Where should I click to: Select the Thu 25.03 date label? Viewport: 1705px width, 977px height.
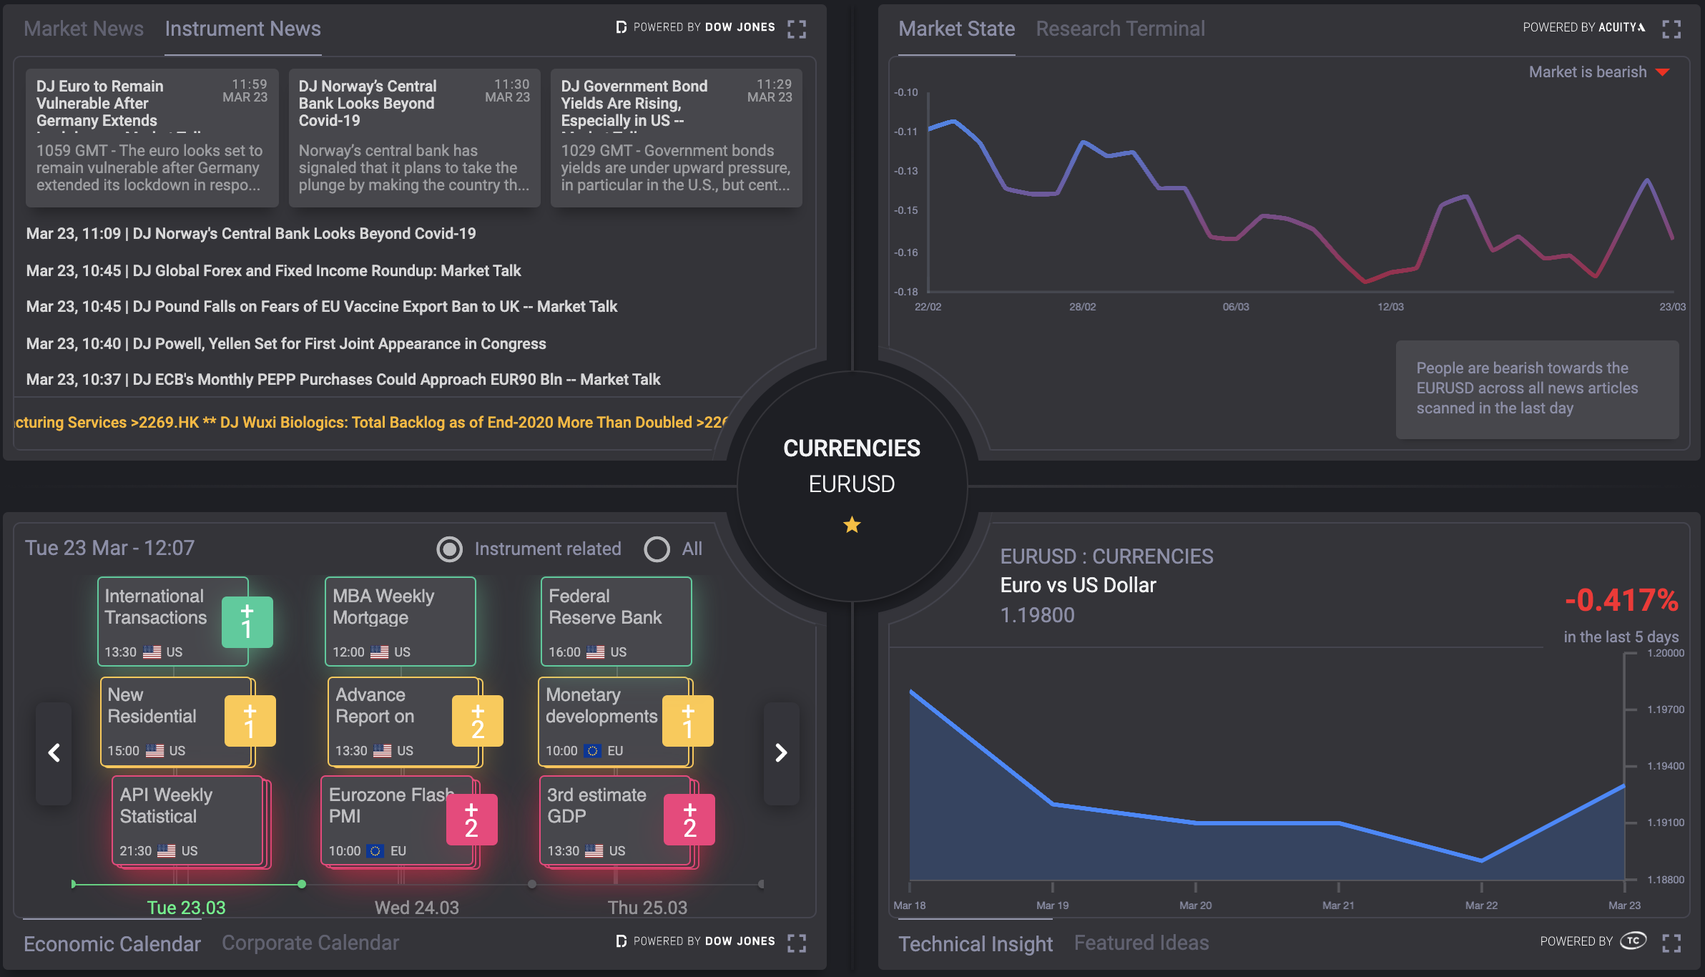point(647,908)
